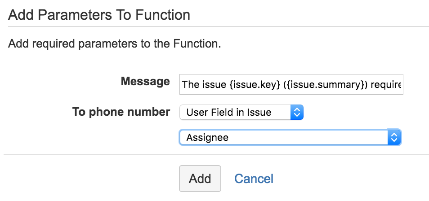The width and height of the screenshot is (429, 201).
Task: Open the User Field in Issue dropdown
Action: coord(241,112)
